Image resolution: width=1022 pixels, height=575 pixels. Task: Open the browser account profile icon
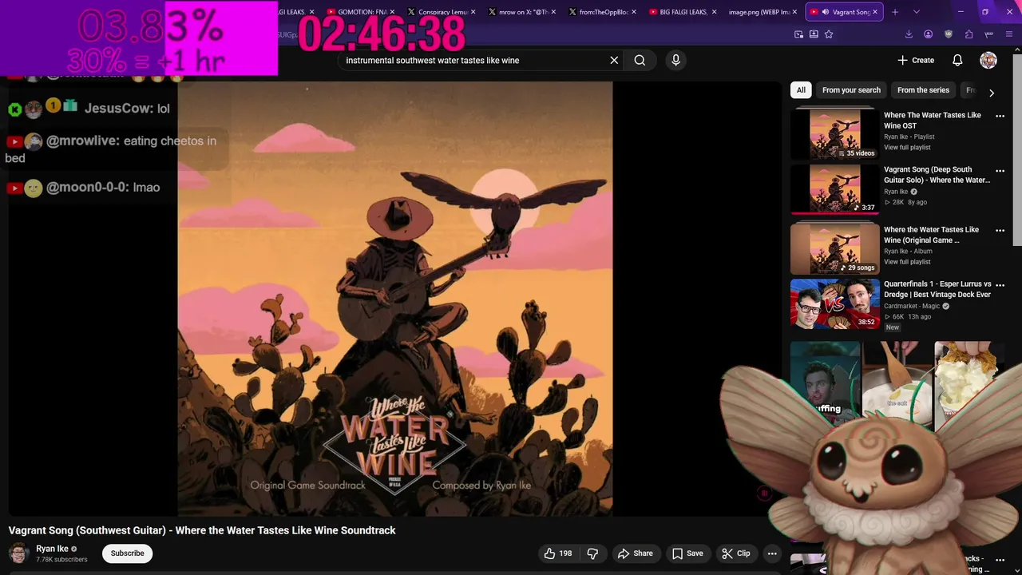point(929,34)
